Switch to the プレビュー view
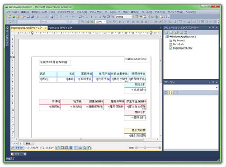 coord(47,148)
